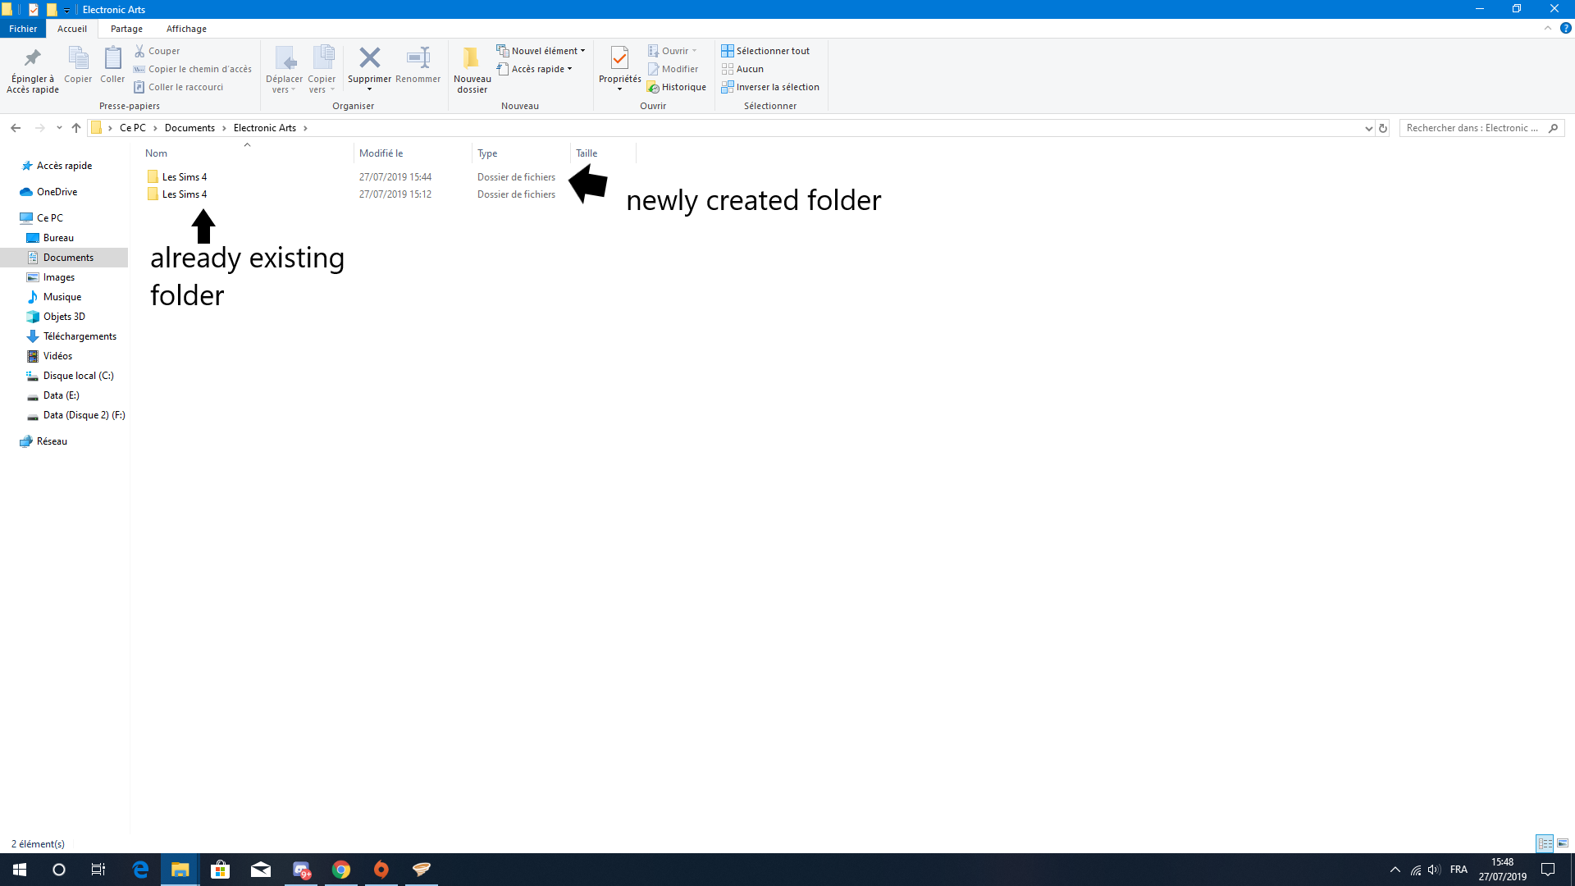Viewport: 1575px width, 886px height.
Task: Switch to details view in the status bar
Action: coord(1546,843)
